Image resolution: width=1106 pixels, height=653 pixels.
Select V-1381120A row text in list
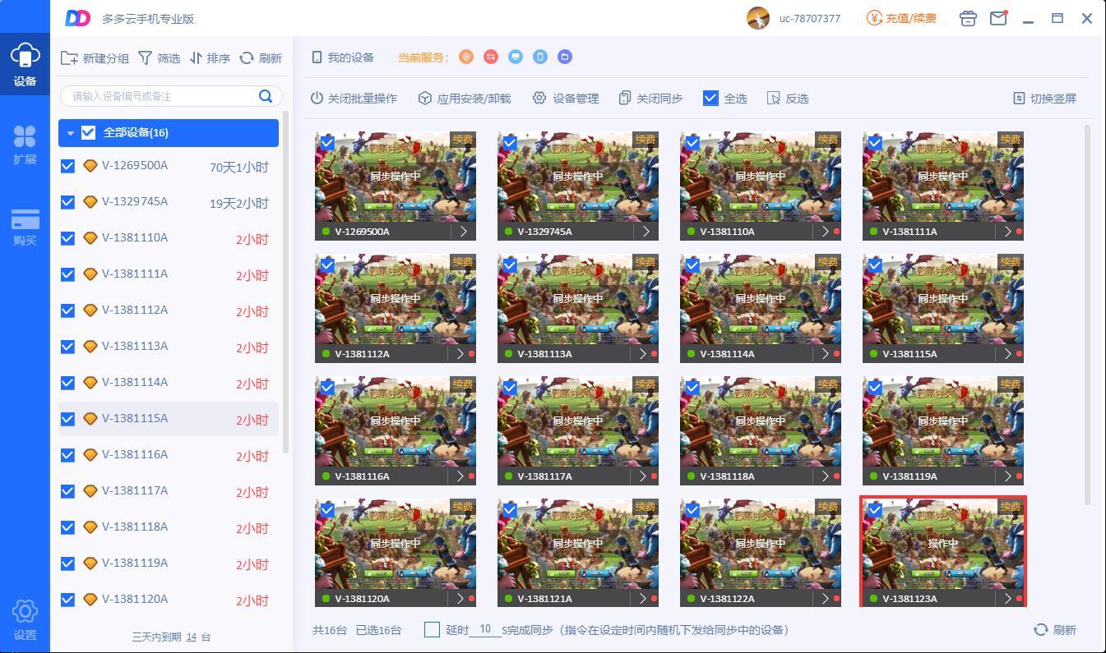click(x=135, y=599)
